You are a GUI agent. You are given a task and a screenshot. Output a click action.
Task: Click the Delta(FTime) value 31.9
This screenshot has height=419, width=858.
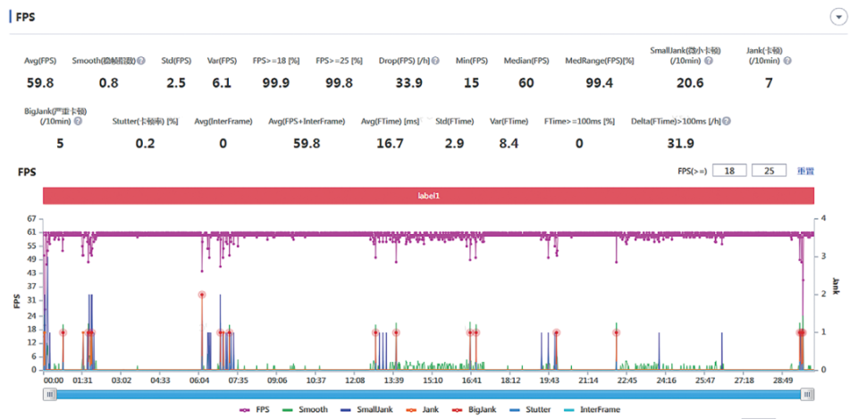click(680, 143)
